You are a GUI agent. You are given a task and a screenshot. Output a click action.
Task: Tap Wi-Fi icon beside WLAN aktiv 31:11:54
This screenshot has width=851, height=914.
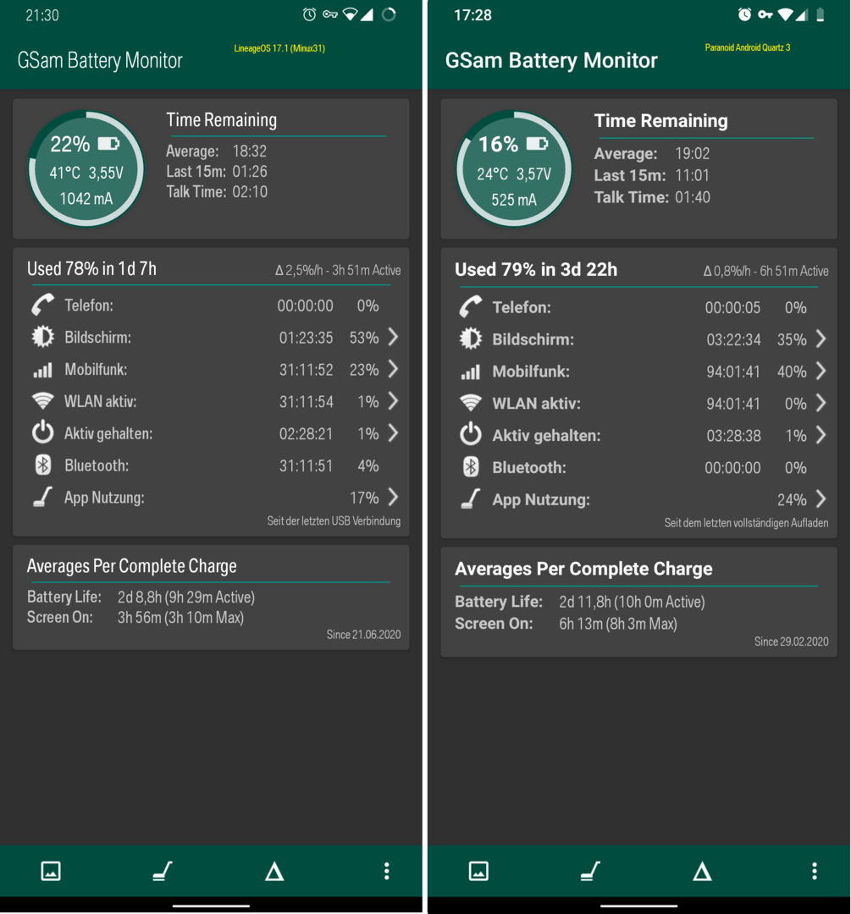pos(42,401)
